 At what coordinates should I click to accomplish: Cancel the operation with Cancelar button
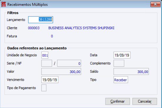[x=145, y=102]
